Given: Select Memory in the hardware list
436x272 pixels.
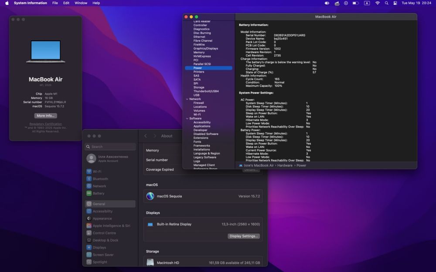Looking at the screenshot, I should tap(199, 53).
